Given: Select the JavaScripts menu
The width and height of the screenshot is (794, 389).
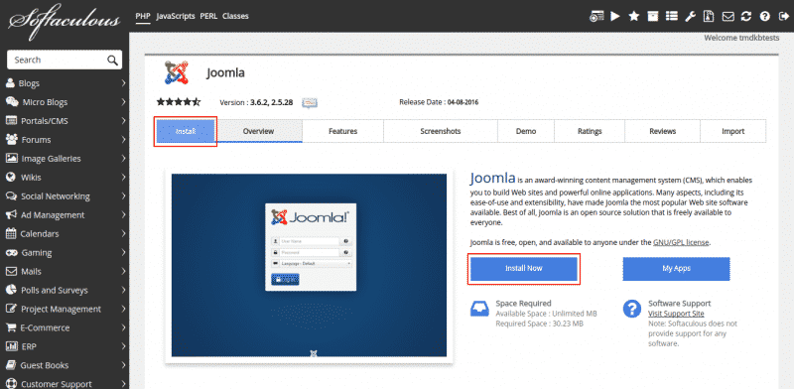Looking at the screenshot, I should point(176,16).
